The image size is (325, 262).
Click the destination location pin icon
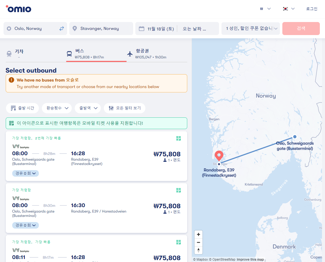pyautogui.click(x=75, y=29)
